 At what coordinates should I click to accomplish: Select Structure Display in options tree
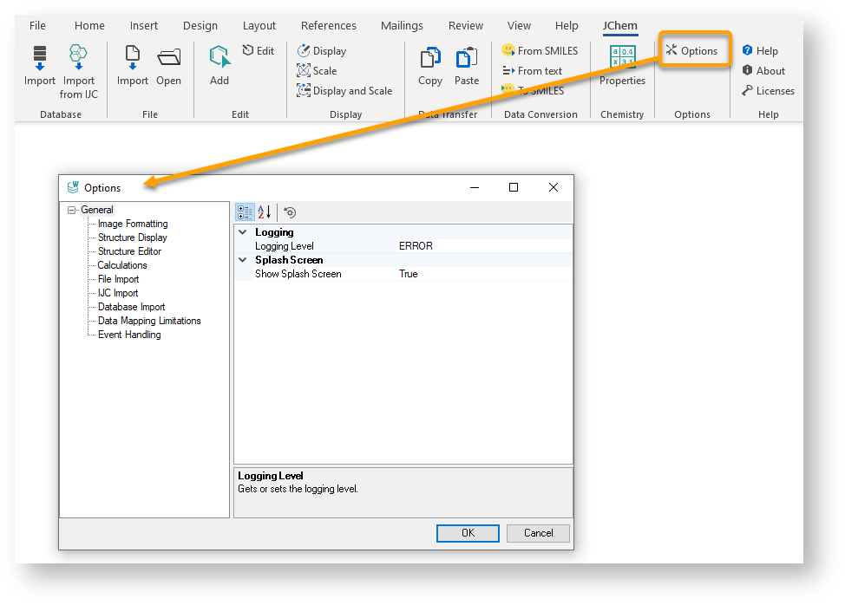132,237
